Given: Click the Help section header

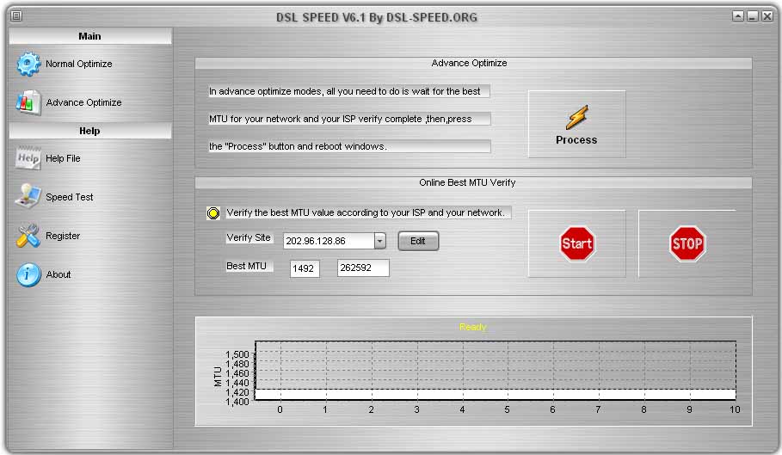Looking at the screenshot, I should tap(90, 131).
